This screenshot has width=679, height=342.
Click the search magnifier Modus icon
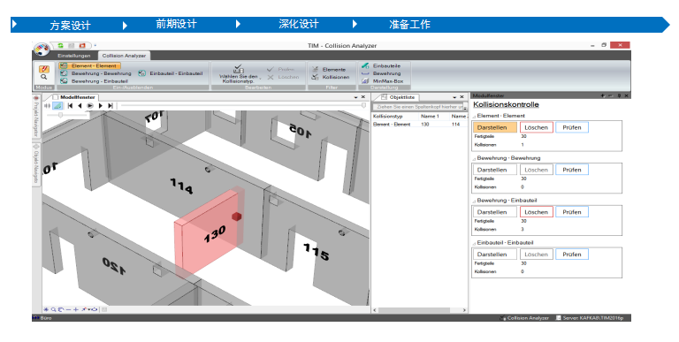click(43, 77)
